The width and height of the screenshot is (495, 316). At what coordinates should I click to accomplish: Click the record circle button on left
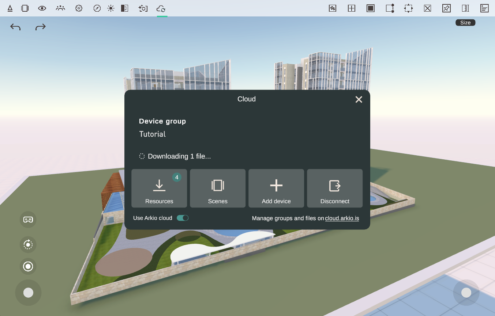(28, 266)
